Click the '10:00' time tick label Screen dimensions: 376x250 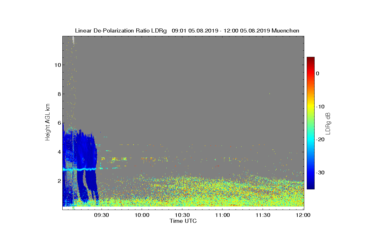pyautogui.click(x=142, y=215)
